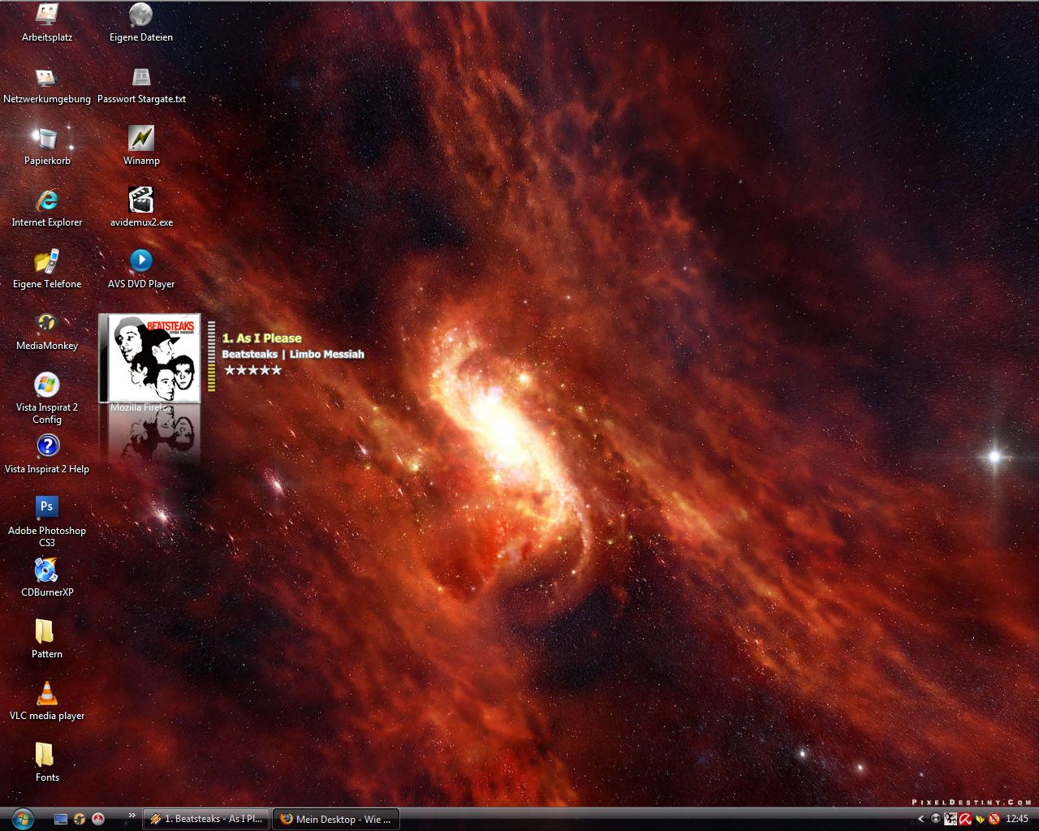Screen dimensions: 1039x831
Task: Select the Adobe Photoshop CS3 icon
Action: click(x=47, y=507)
